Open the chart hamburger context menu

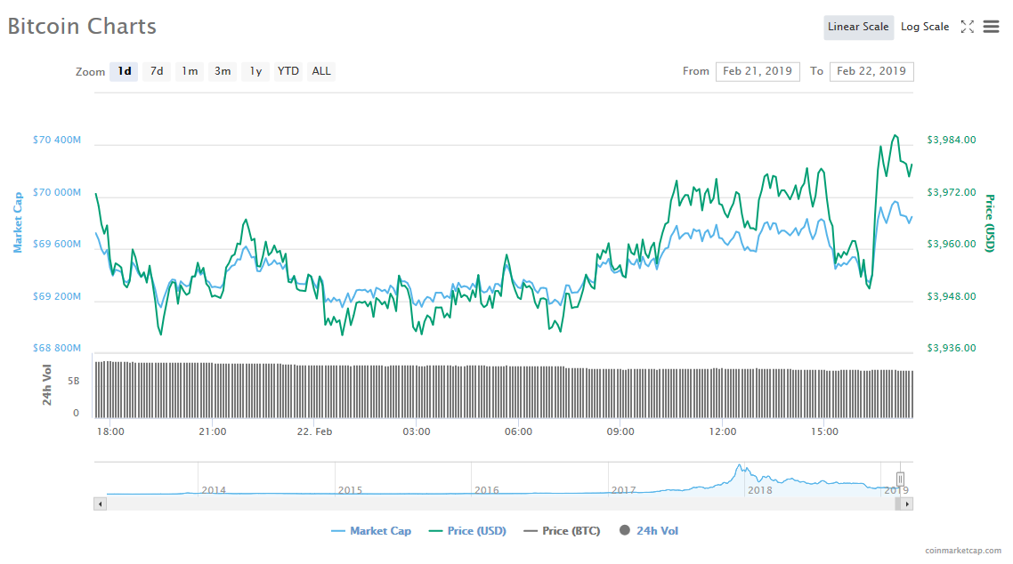click(x=991, y=27)
